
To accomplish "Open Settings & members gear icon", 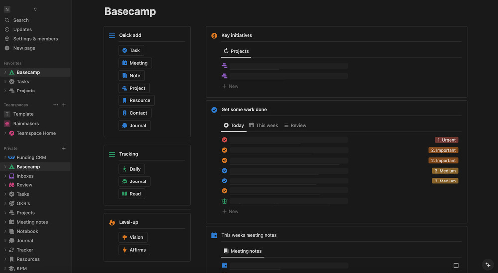I will (7, 39).
